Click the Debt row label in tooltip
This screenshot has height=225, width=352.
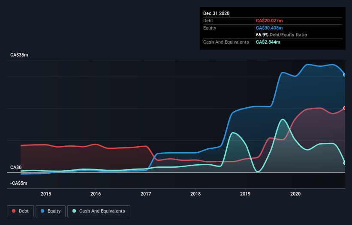pos(208,21)
